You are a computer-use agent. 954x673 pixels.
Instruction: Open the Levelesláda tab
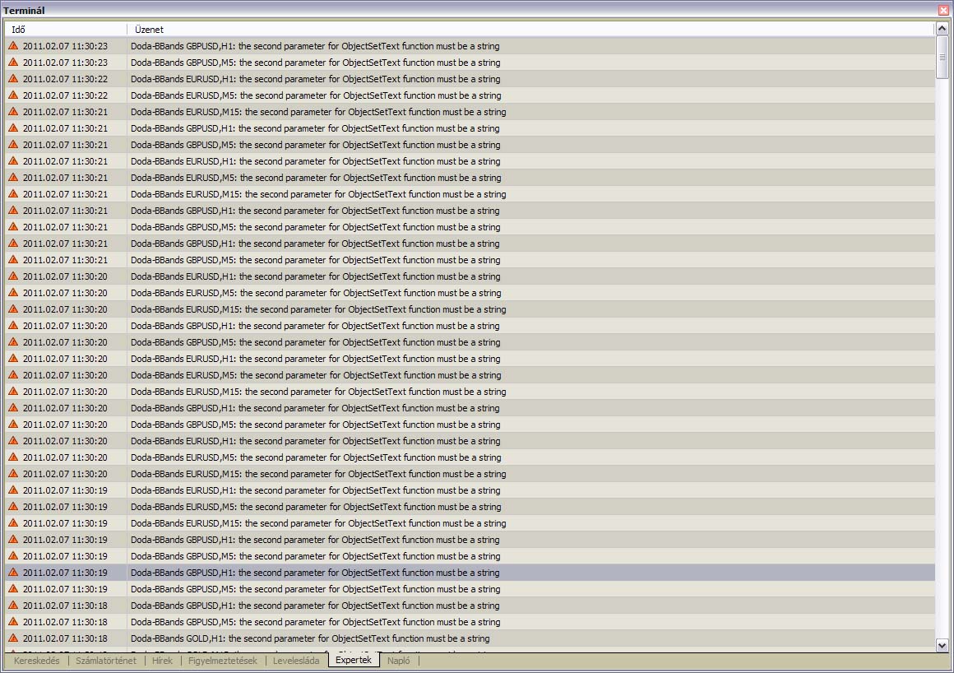(x=296, y=661)
